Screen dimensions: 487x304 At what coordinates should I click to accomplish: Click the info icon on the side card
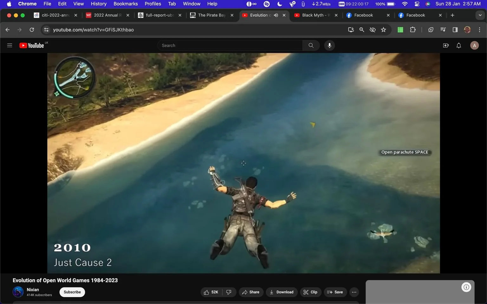pyautogui.click(x=466, y=287)
